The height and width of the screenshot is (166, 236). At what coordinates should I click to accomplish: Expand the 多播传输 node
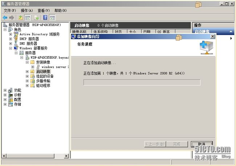[27, 81]
